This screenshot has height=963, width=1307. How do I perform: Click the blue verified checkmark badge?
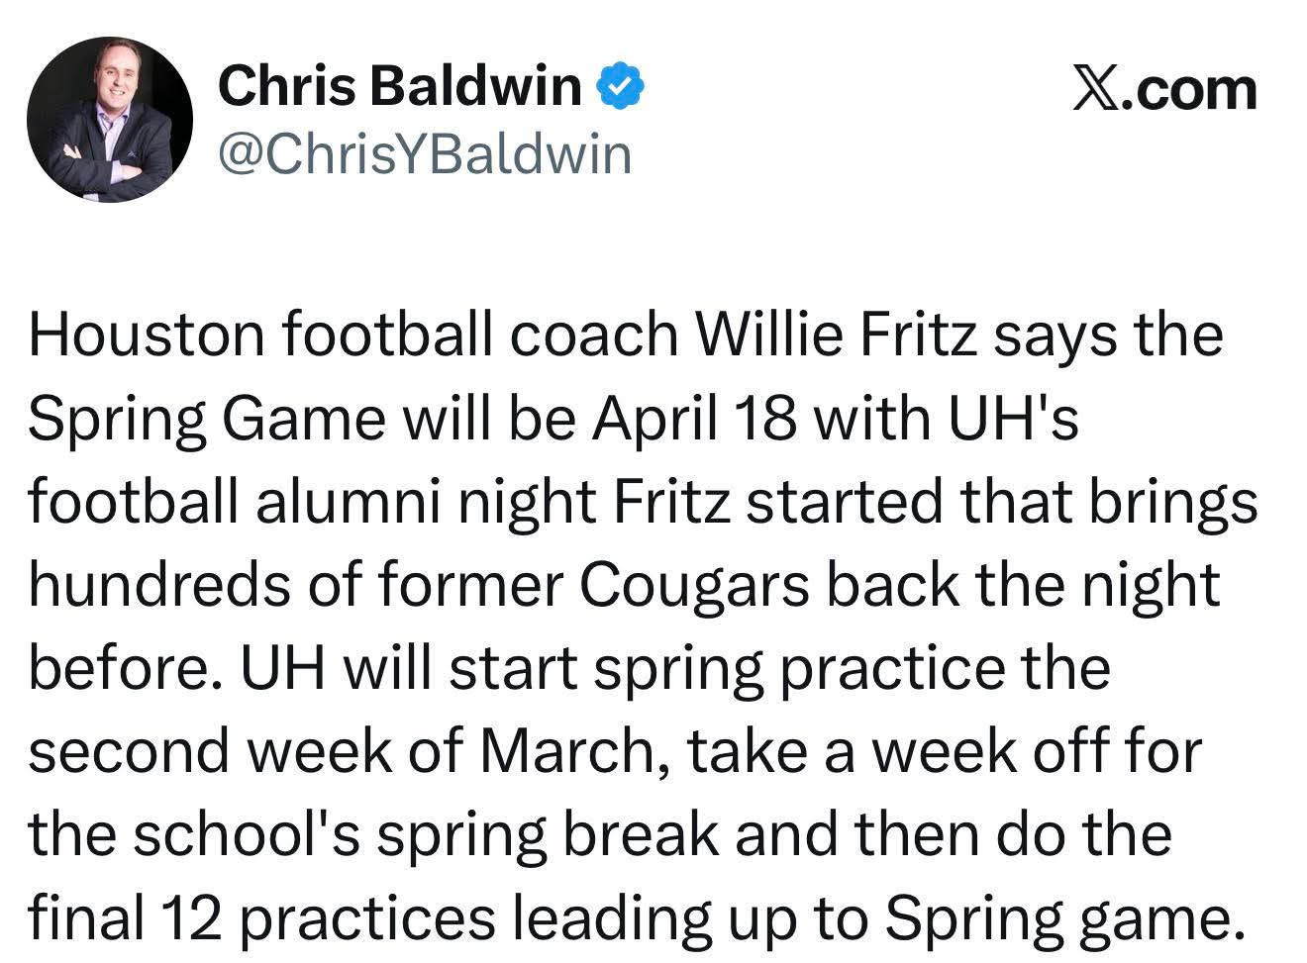621,88
